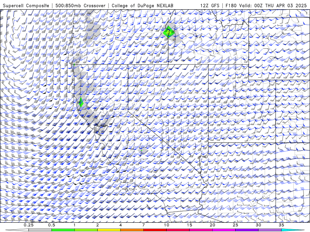This screenshot has width=310, height=232.
Task: Click the larger green diamond patch near map top
Action: coord(169,32)
